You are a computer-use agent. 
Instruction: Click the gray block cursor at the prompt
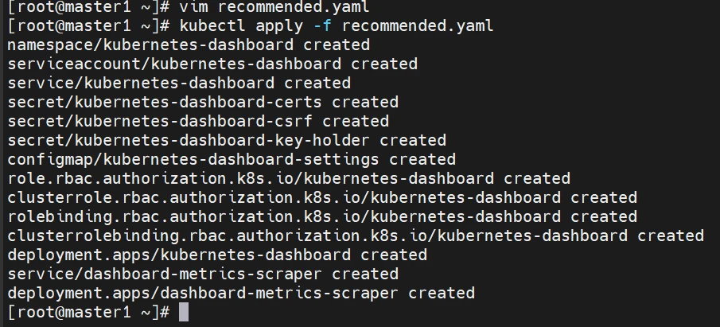pyautogui.click(x=184, y=312)
